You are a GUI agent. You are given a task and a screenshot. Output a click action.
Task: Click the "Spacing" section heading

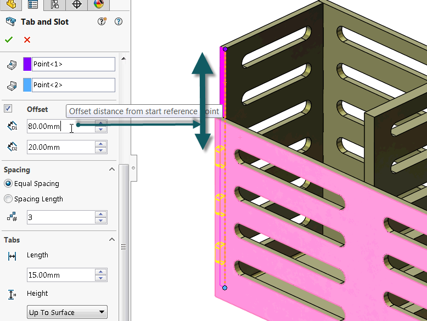tap(17, 170)
